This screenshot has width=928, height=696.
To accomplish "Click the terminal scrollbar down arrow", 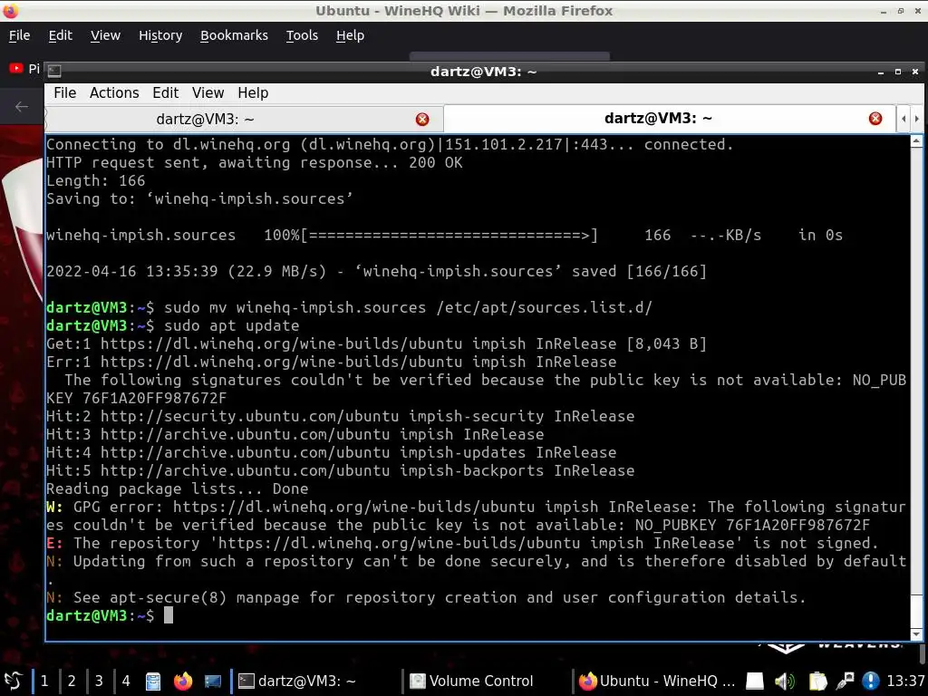I will click(x=916, y=633).
